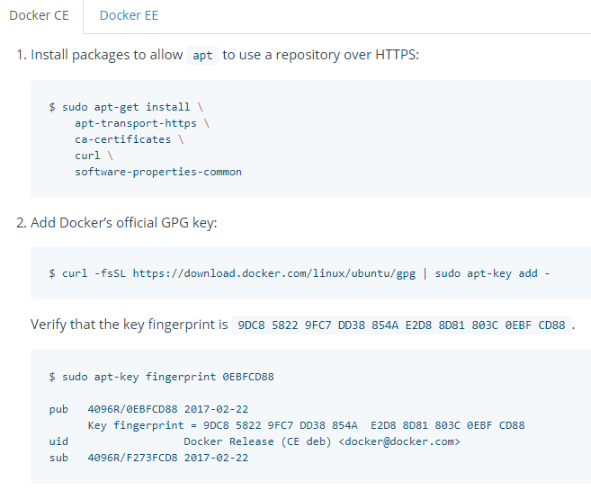The width and height of the screenshot is (591, 490).
Task: Click the 'pub 4096R/0EBFCD88 2017-02-22' line
Action: coord(149,409)
